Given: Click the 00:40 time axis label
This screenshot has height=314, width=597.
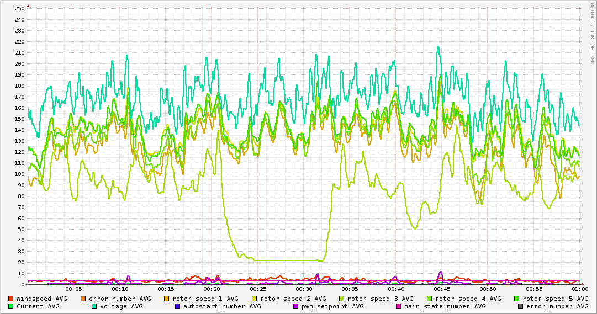Looking at the screenshot, I should [396, 289].
